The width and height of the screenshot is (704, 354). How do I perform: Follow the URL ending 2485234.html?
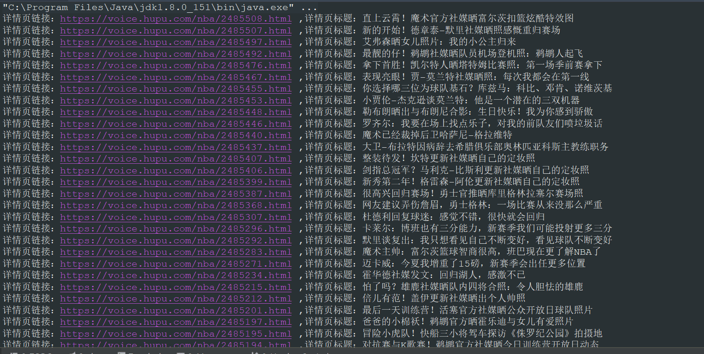coord(176,275)
